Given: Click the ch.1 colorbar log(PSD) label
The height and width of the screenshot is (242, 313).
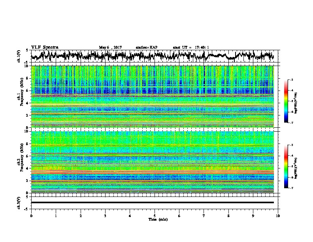Looking at the screenshot, I should click(296, 103).
